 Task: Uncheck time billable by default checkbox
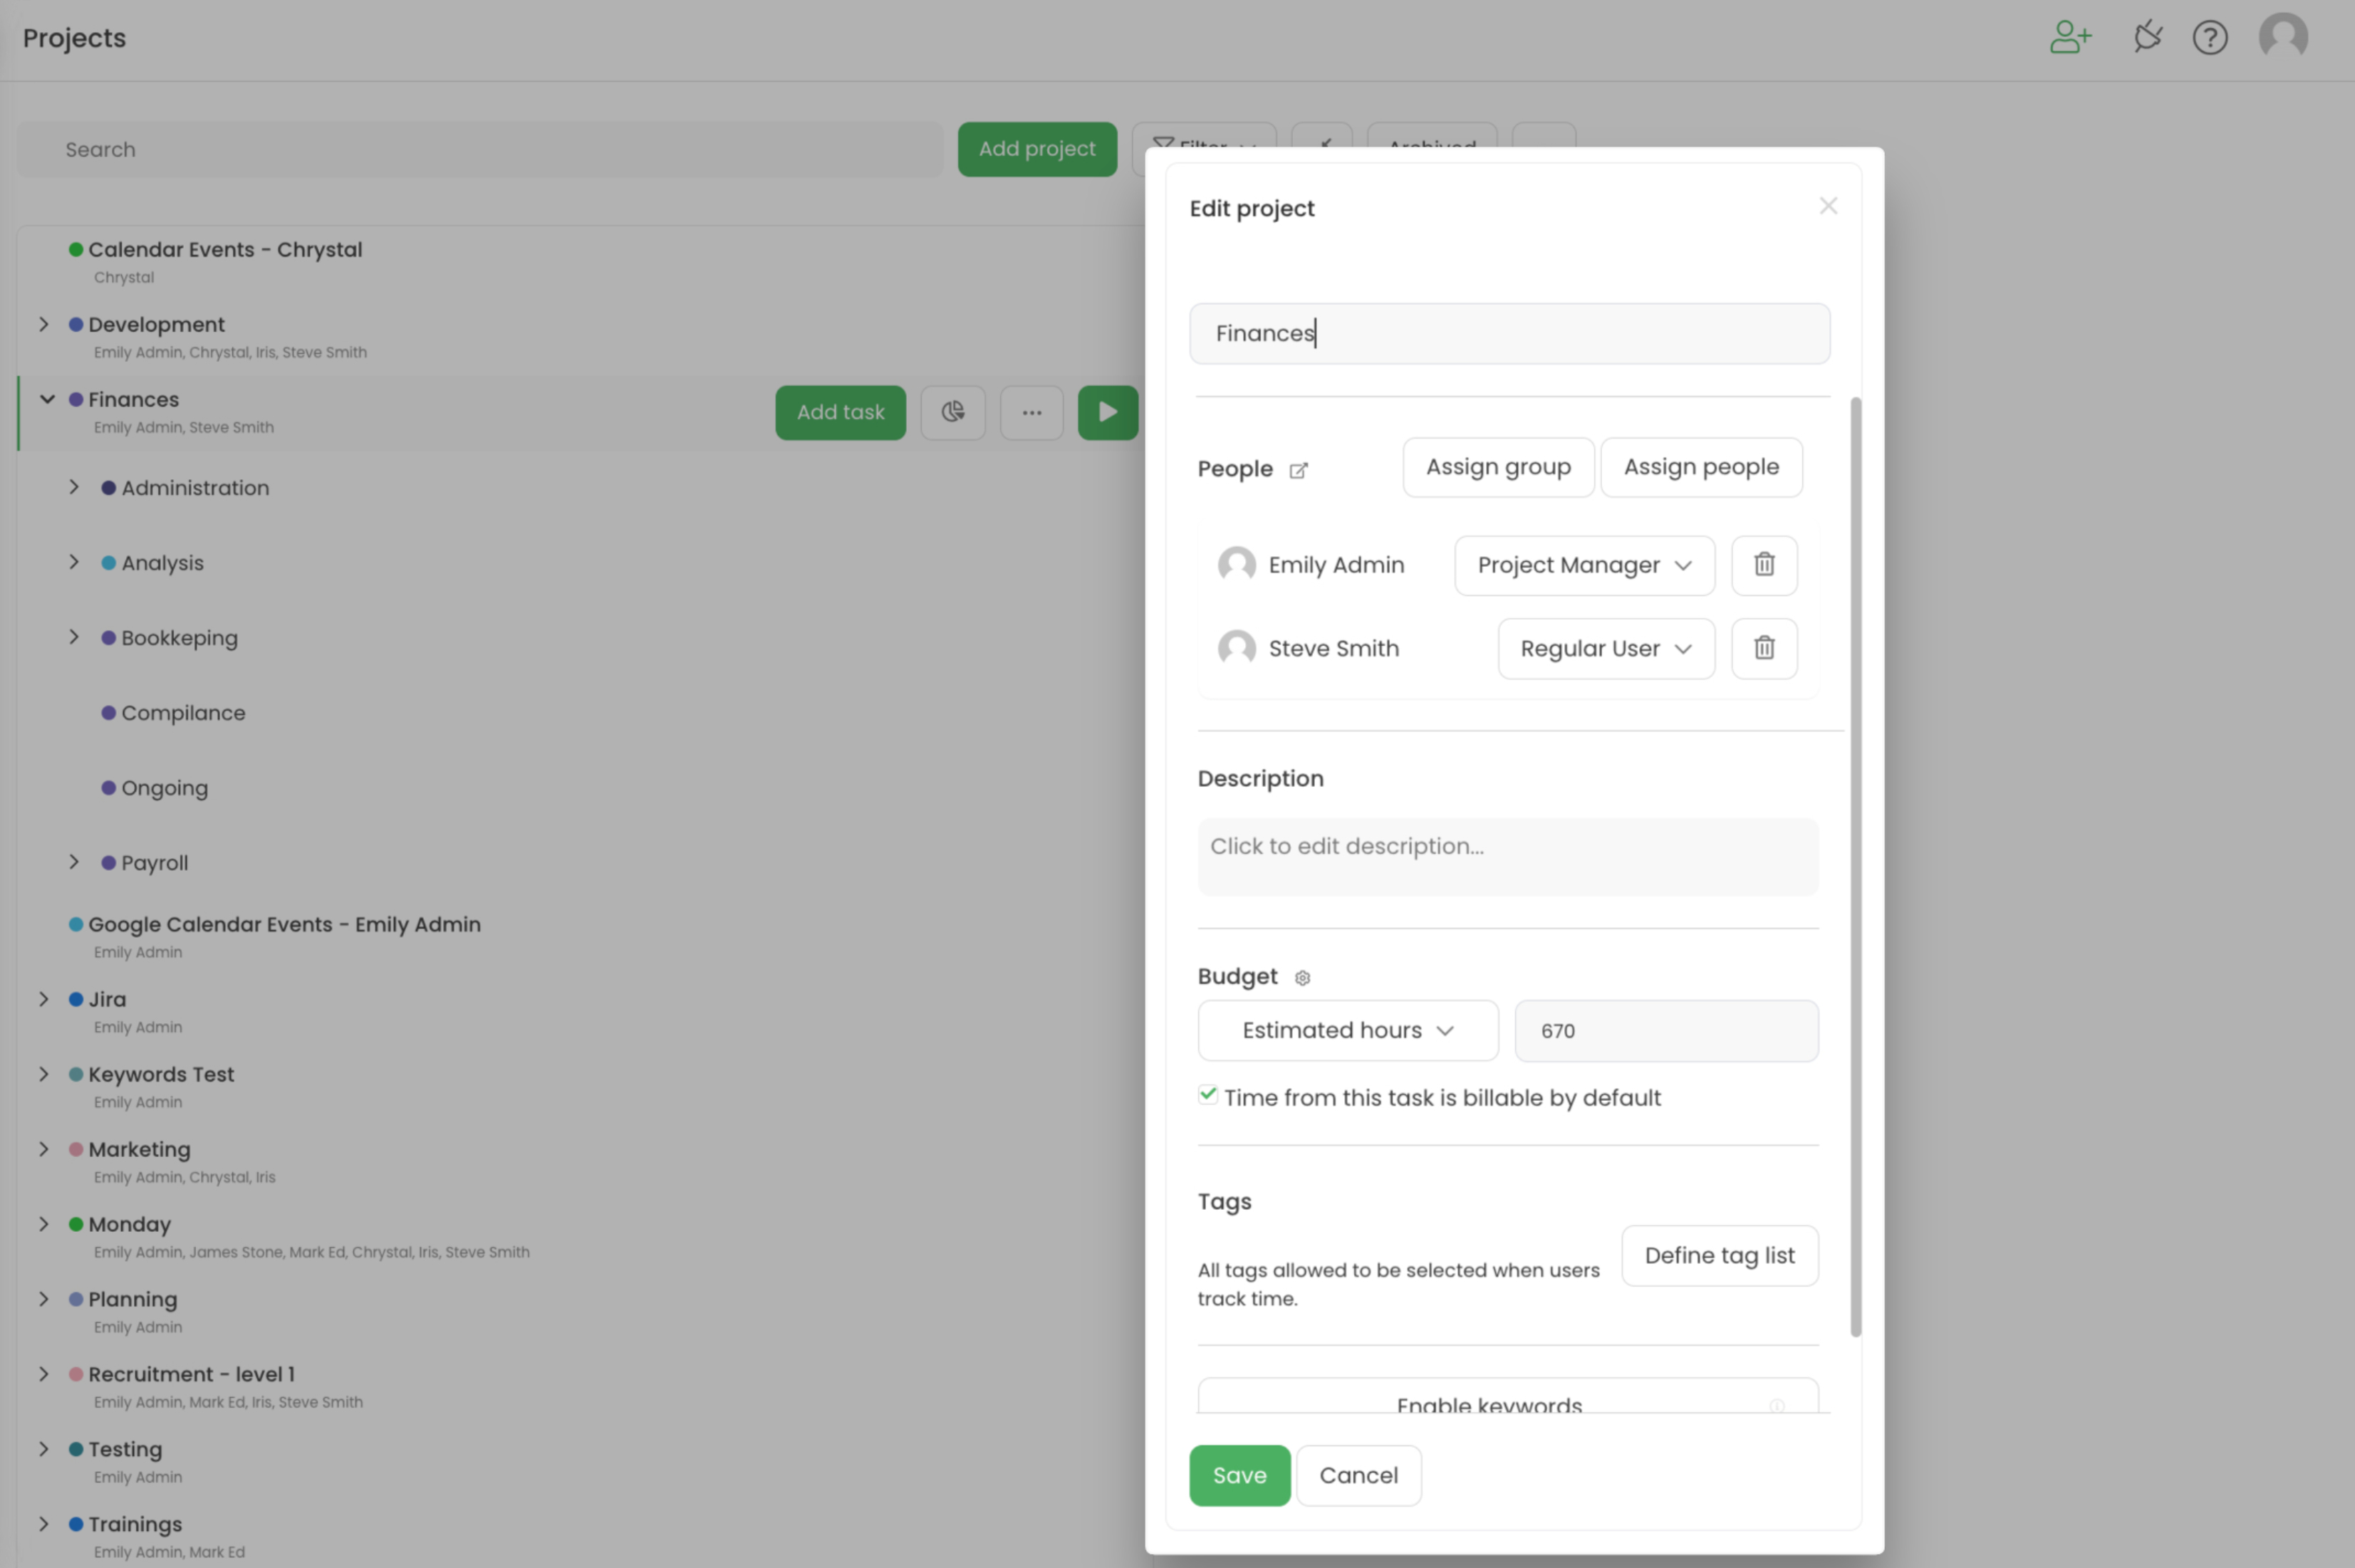[x=1209, y=1095]
